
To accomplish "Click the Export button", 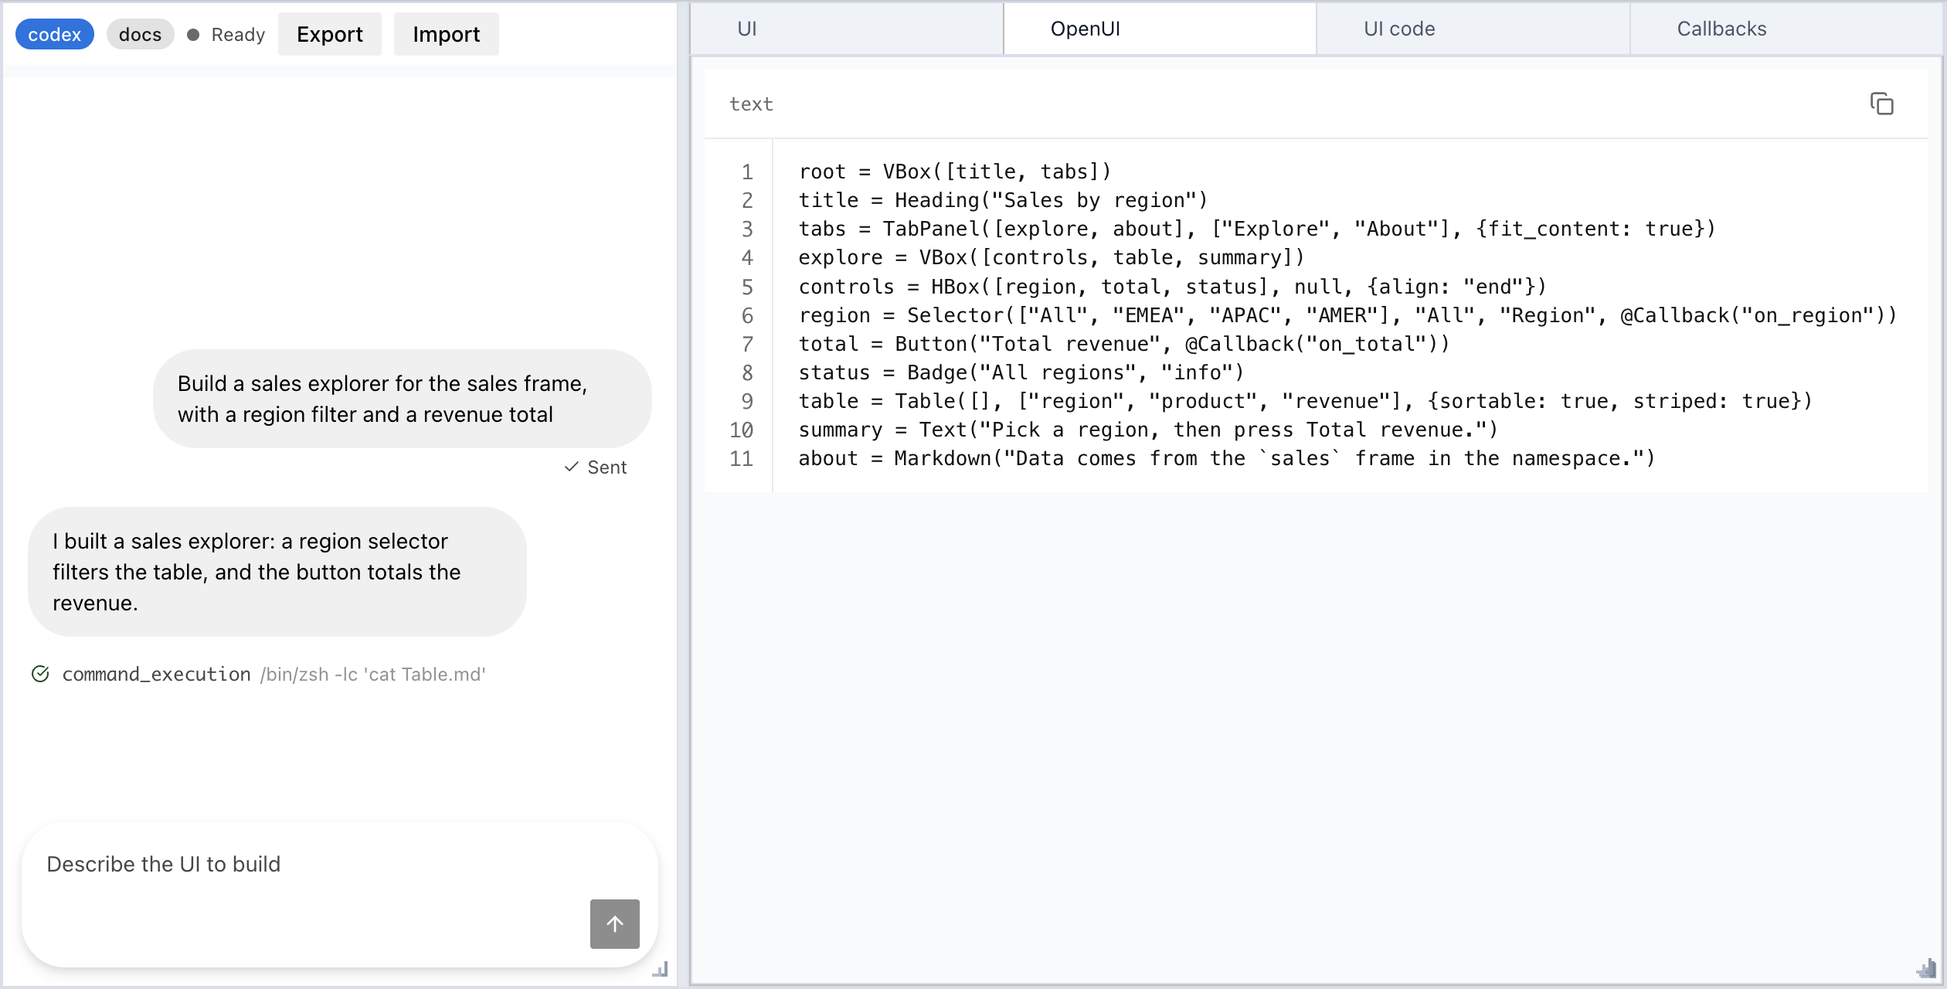I will click(x=330, y=34).
